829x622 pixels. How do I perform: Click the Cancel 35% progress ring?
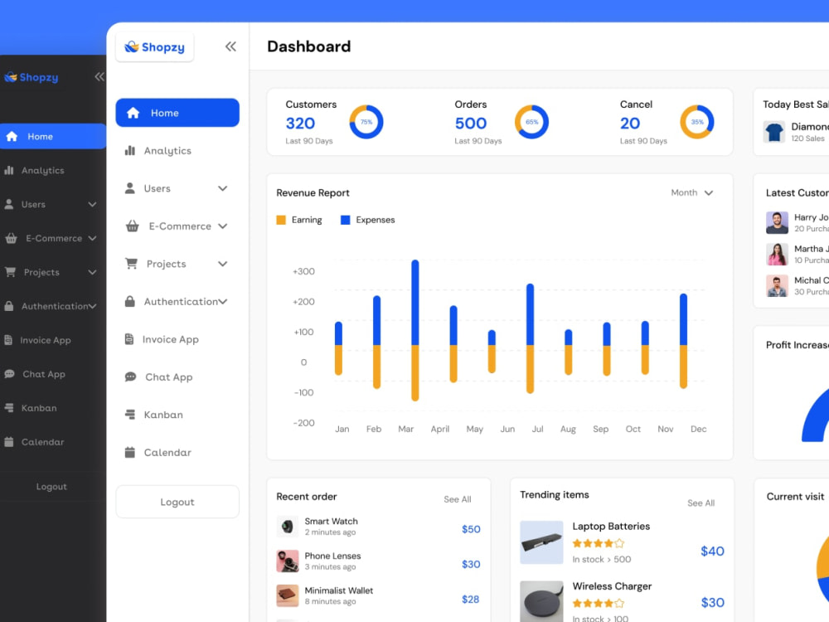click(697, 122)
